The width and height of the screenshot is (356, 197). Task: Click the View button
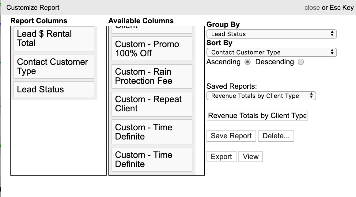[250, 157]
